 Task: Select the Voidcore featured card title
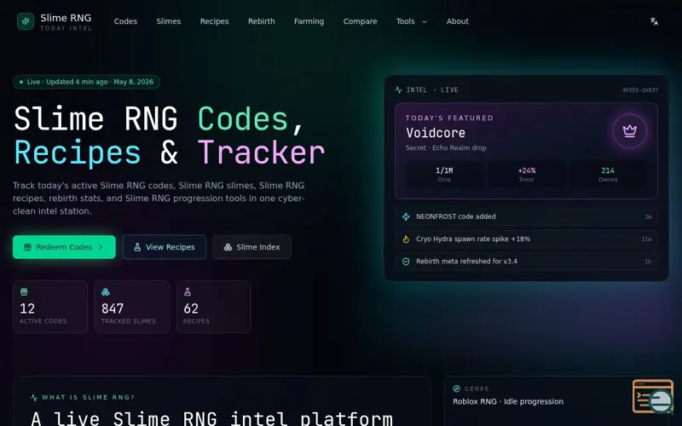coord(436,133)
